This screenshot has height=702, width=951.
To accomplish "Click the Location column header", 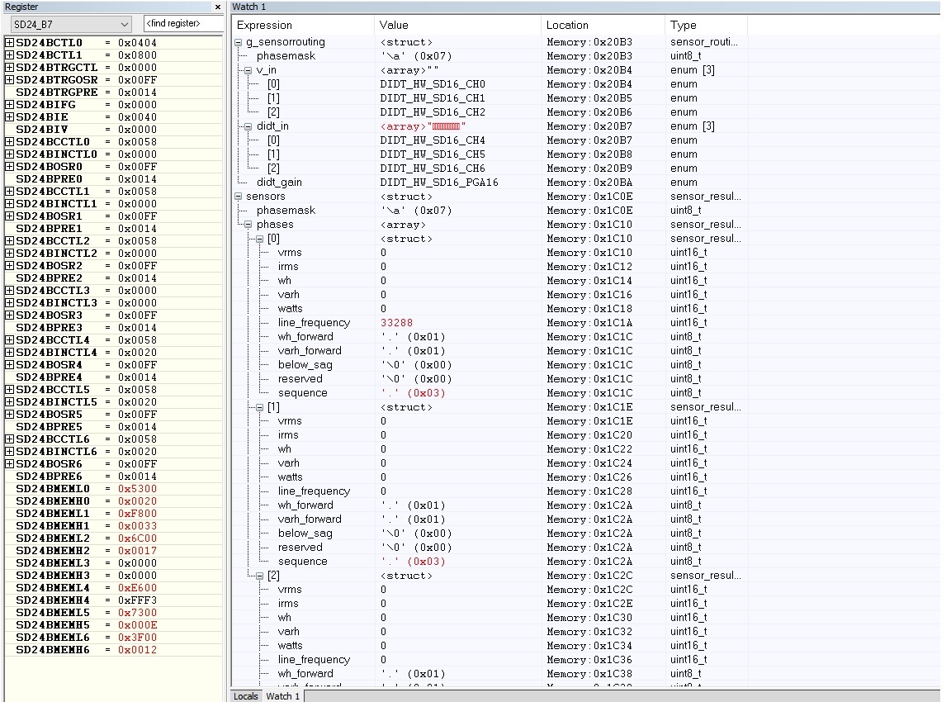I will tap(603, 25).
